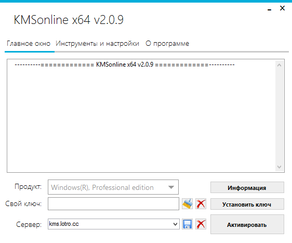Viewport: 292px width, 243px height.
Task: Click the Активировать button
Action: 247,224
